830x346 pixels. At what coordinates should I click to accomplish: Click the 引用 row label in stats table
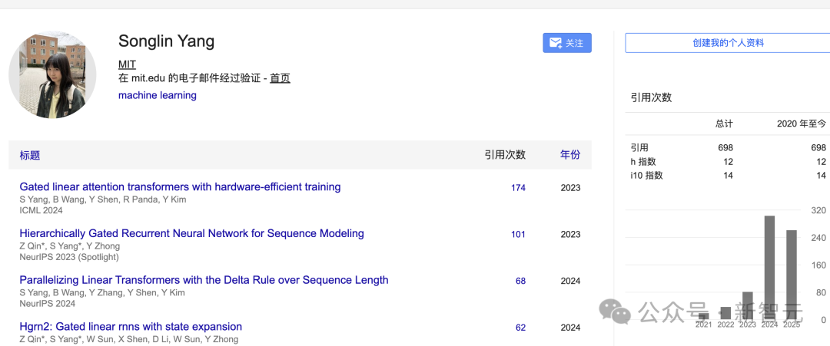639,148
